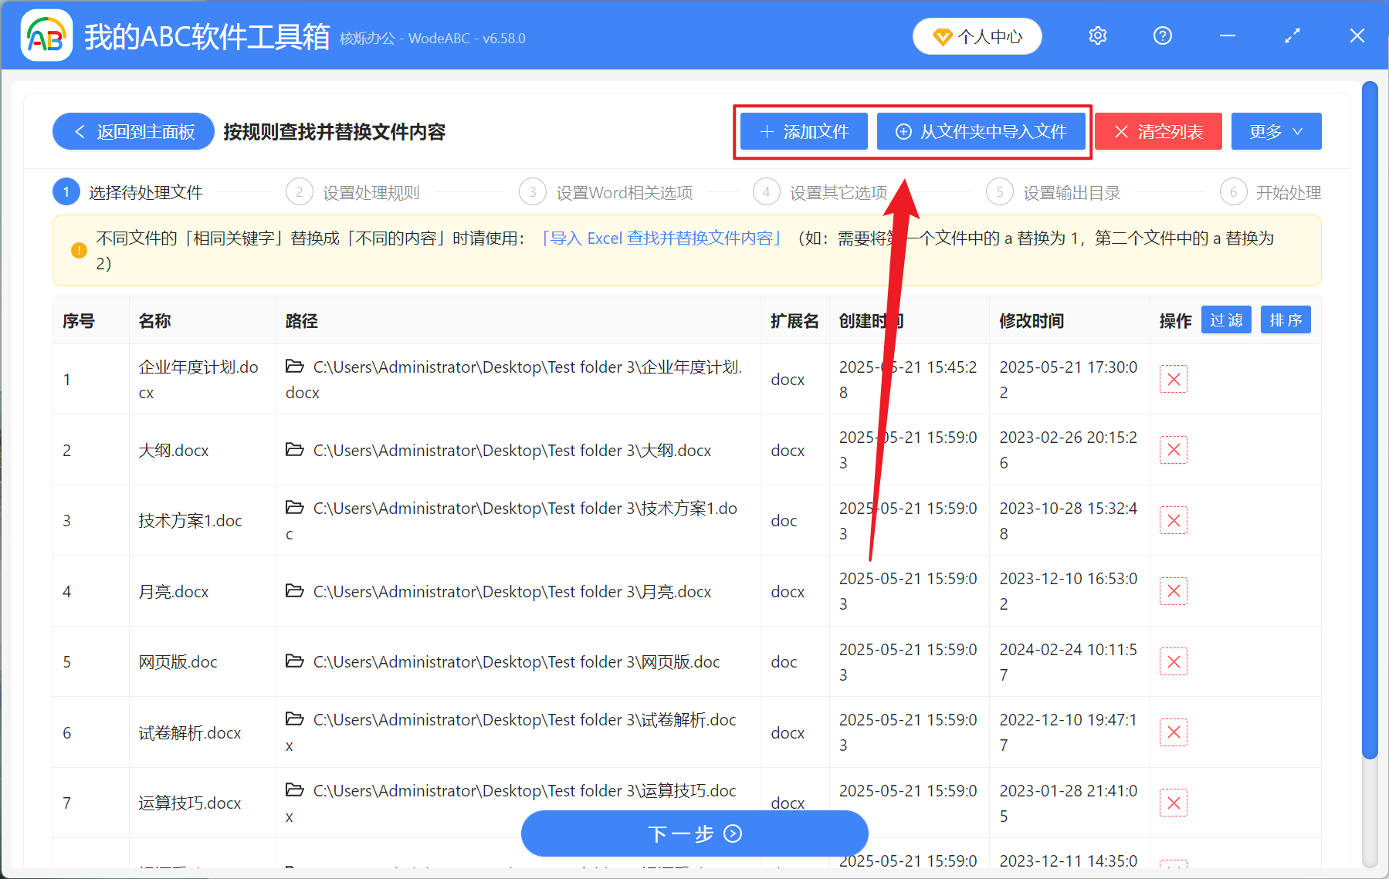This screenshot has height=879, width=1389.
Task: Click 下一步 to proceed
Action: [694, 833]
